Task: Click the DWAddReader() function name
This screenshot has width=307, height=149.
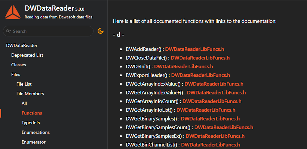Action: tap(144, 49)
